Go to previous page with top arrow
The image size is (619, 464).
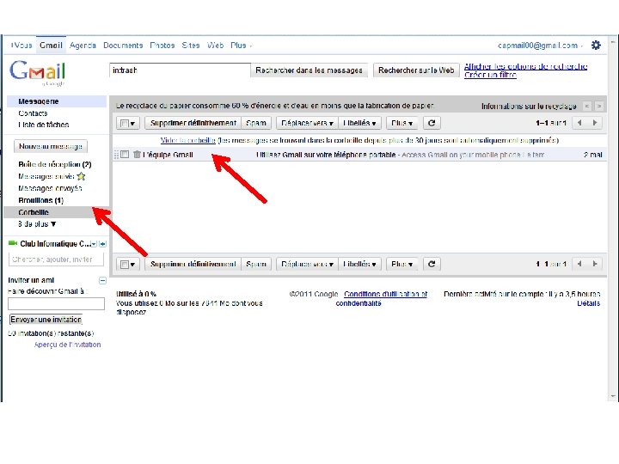[x=579, y=123]
